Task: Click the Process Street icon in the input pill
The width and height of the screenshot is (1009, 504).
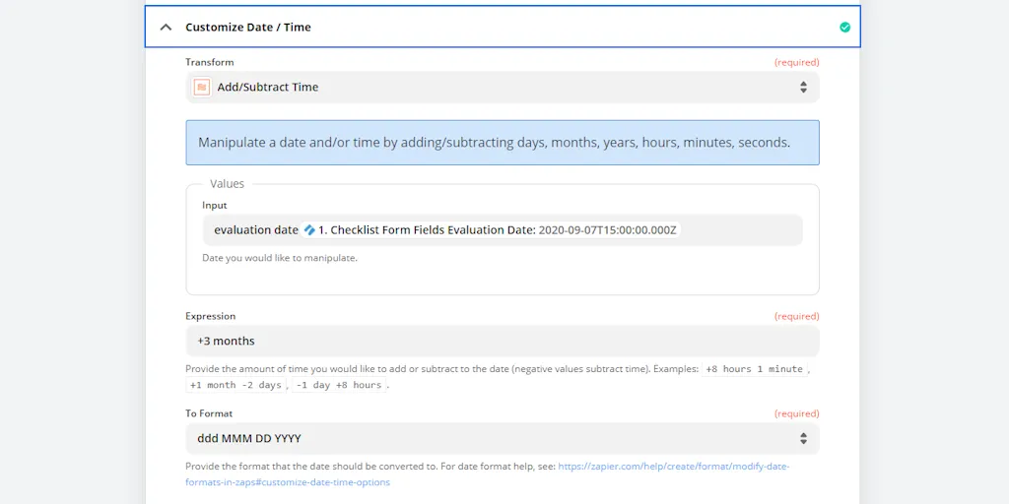Action: click(310, 230)
